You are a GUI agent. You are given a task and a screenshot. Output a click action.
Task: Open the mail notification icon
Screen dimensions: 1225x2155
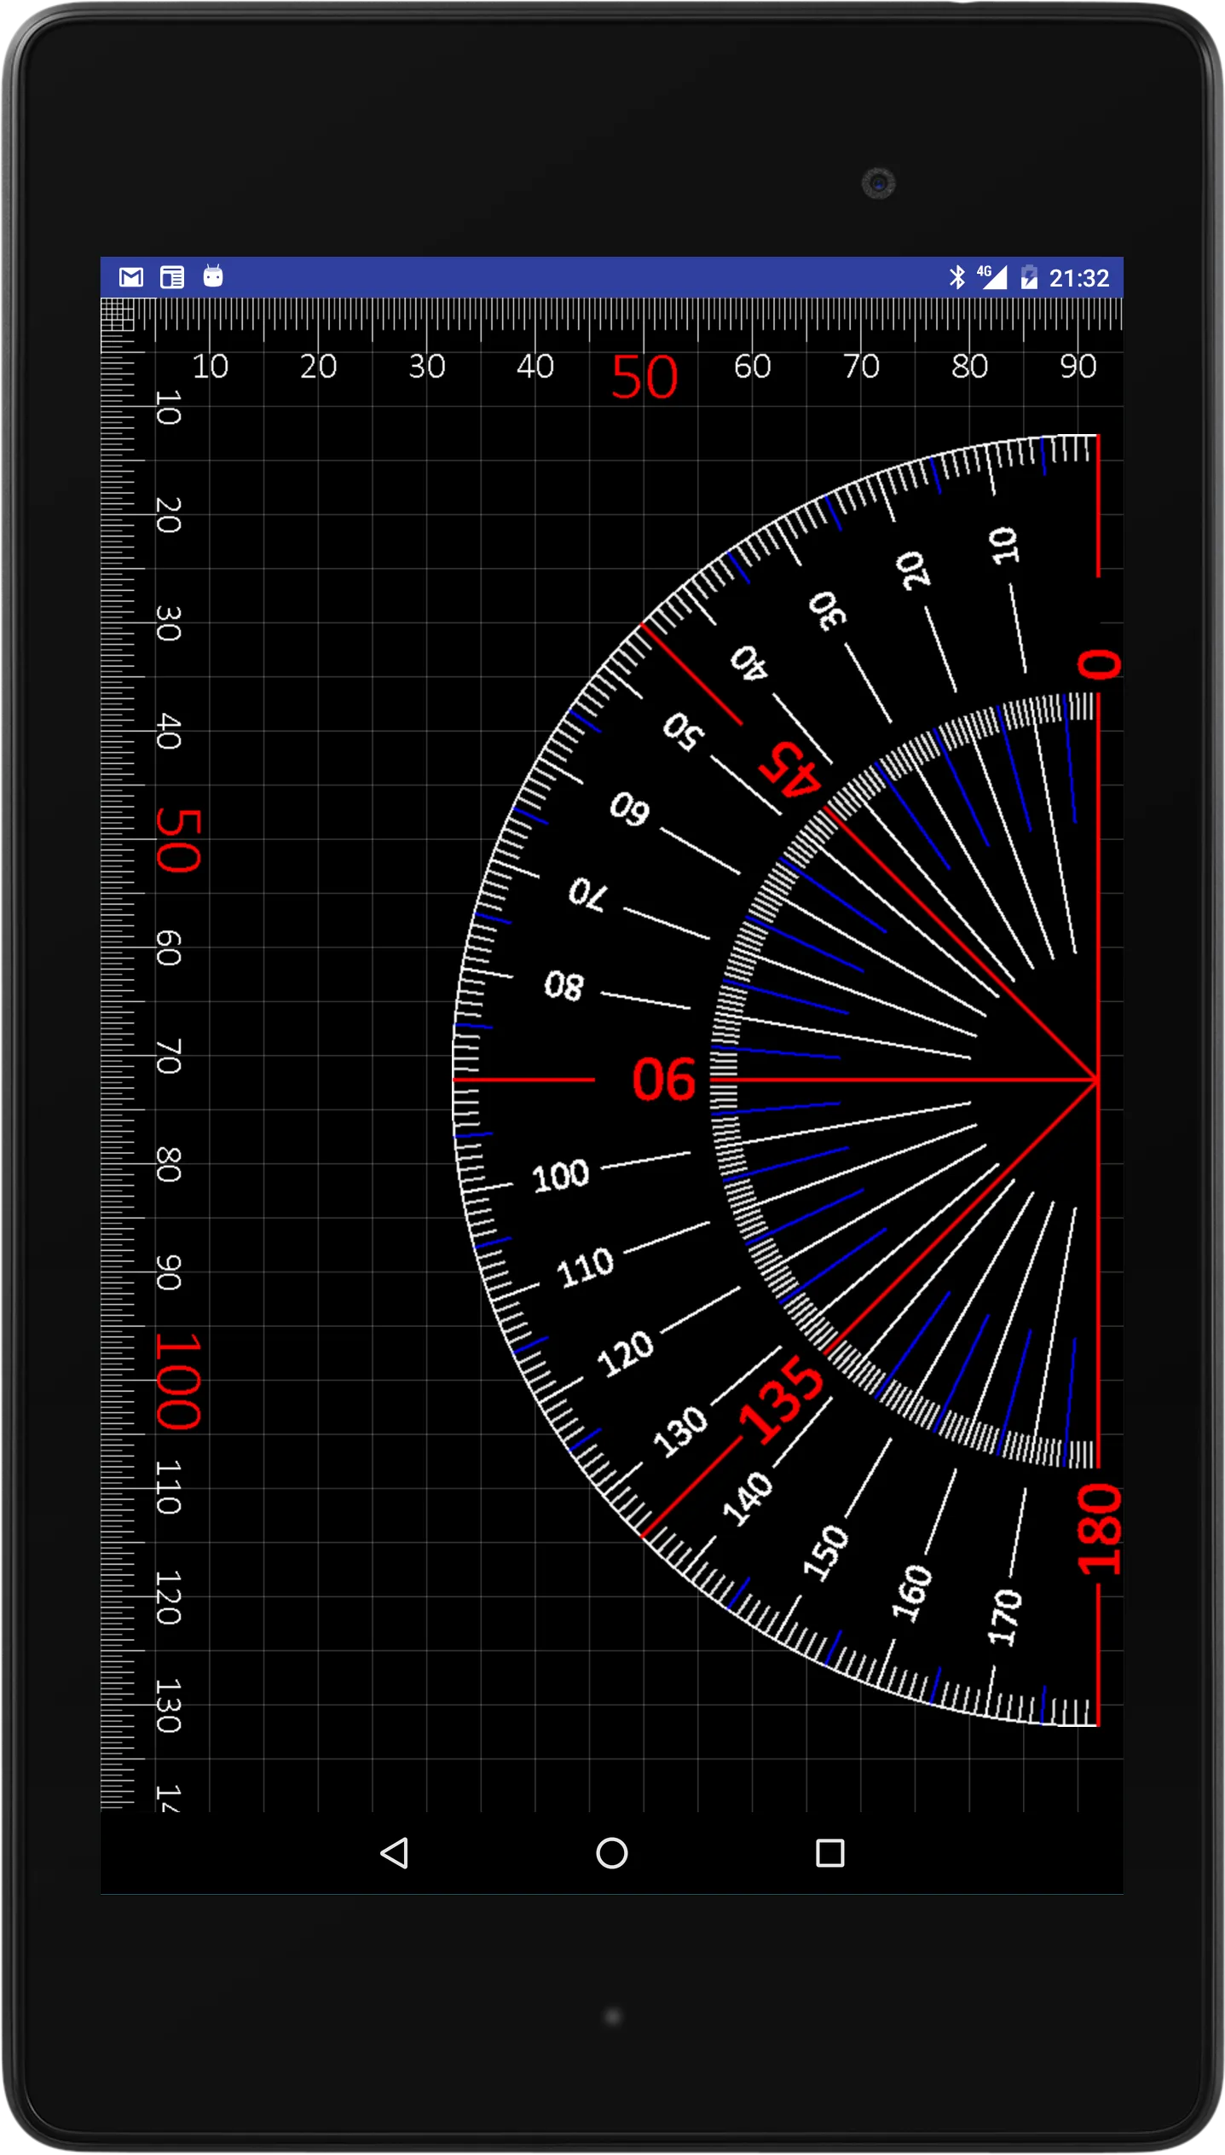[x=131, y=277]
